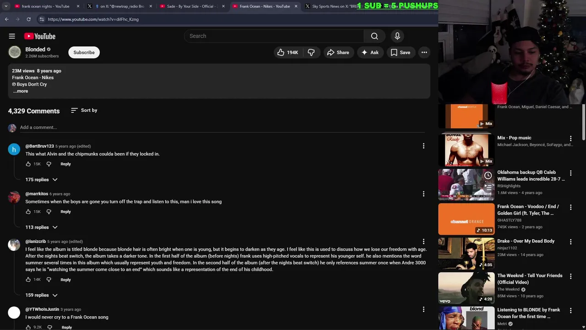This screenshot has width=586, height=330.
Task: Open the Ask AI feature
Action: [x=370, y=52]
